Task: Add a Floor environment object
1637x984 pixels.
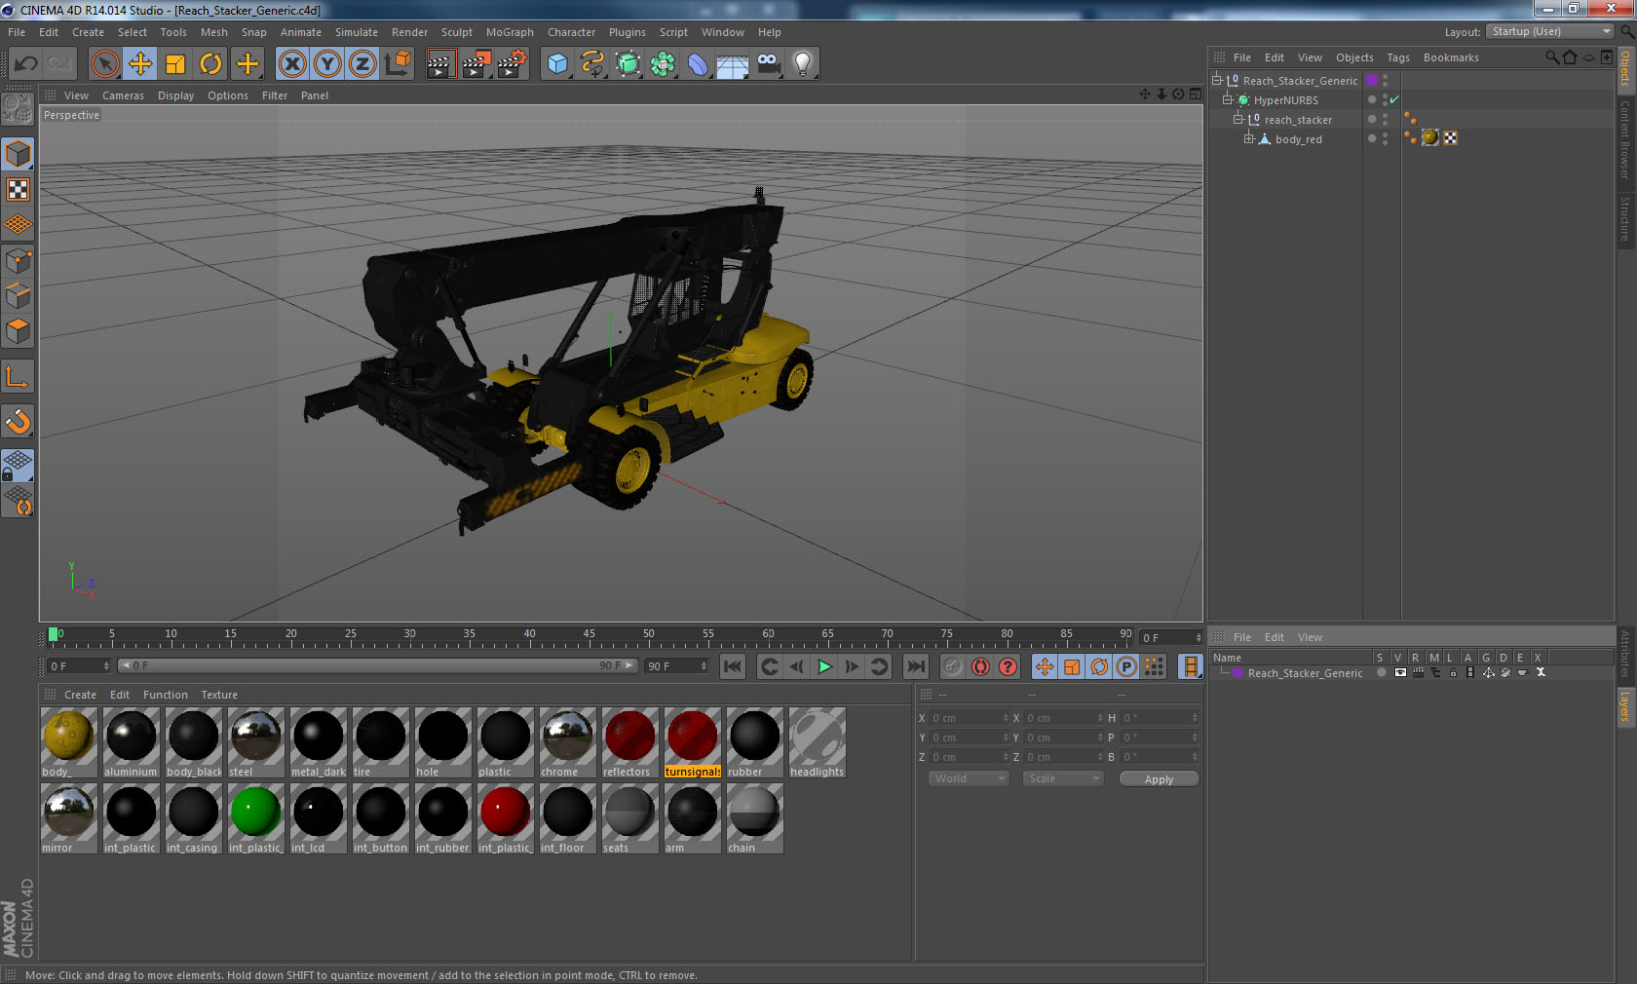Action: 733,64
